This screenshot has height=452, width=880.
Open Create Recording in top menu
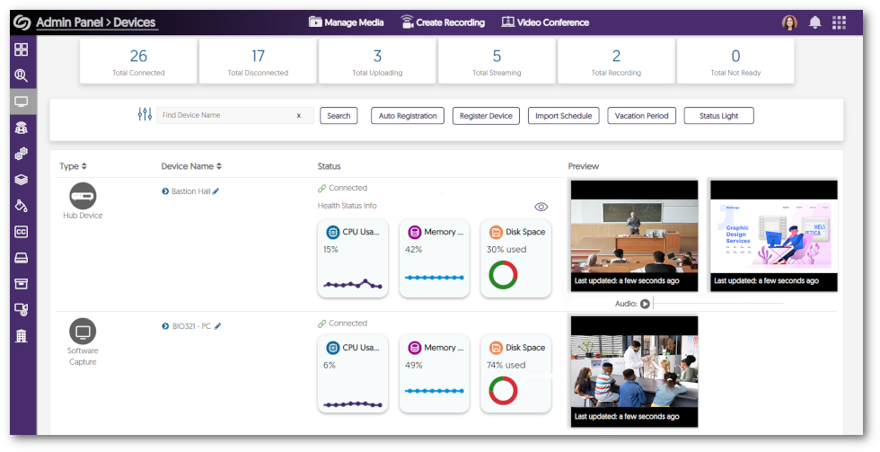[x=443, y=22]
